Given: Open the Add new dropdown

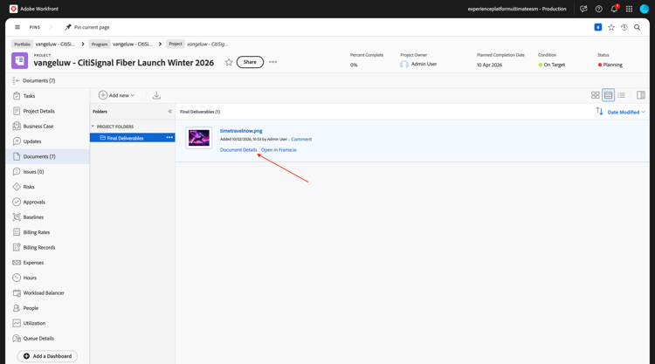Looking at the screenshot, I should point(116,96).
